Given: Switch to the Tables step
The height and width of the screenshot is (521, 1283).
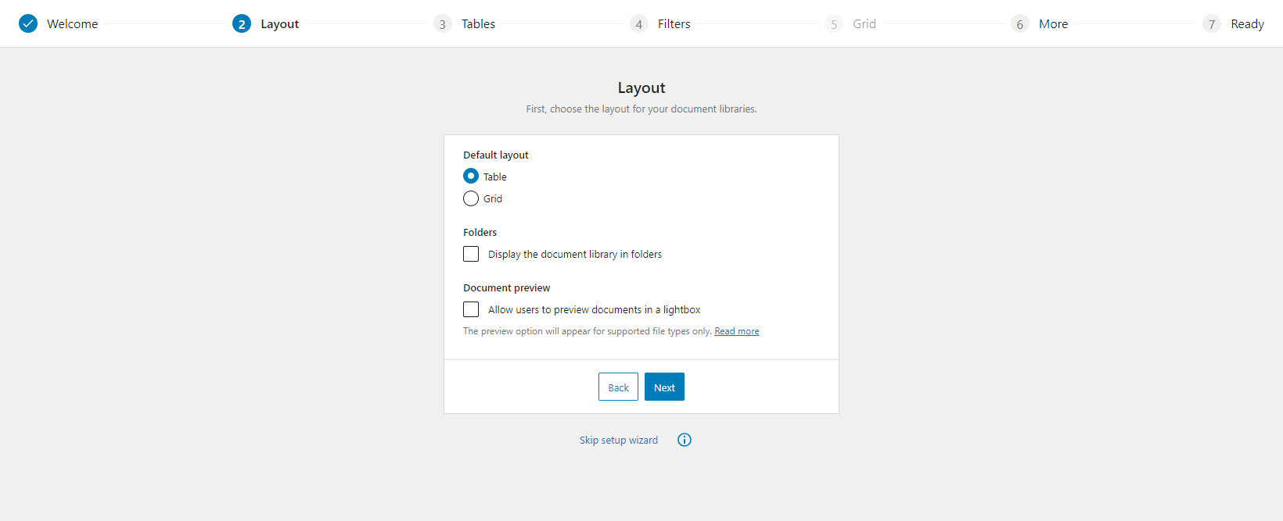Looking at the screenshot, I should [478, 23].
